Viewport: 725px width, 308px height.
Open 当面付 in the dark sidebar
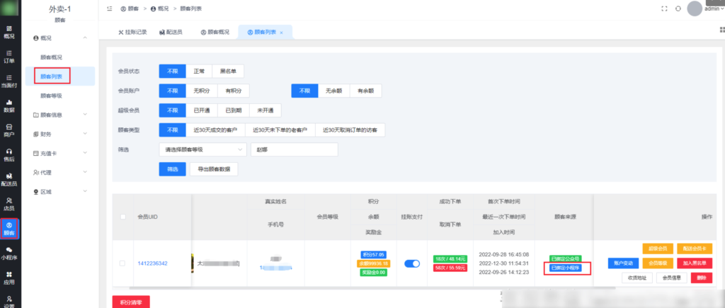pyautogui.click(x=8, y=81)
